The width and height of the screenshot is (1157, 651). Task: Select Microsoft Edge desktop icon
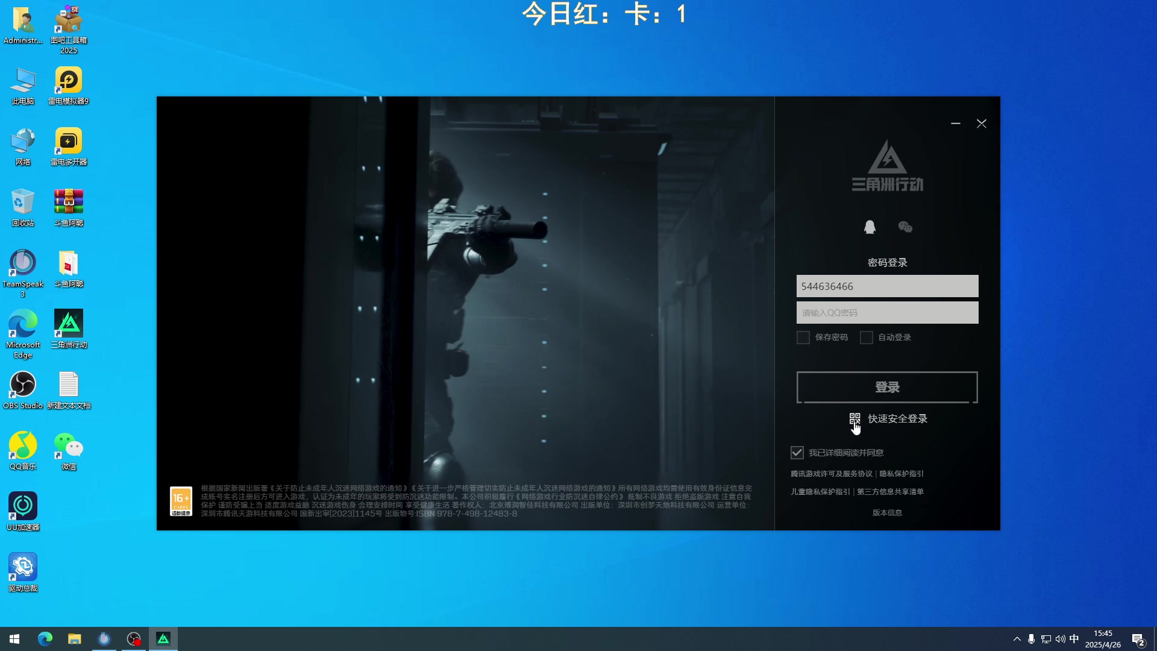point(23,335)
